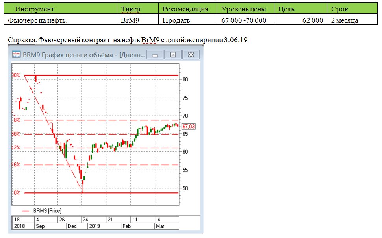This screenshot has height=238, width=382.
Task: Select the 62 000 target price cell
Action: [313, 18]
